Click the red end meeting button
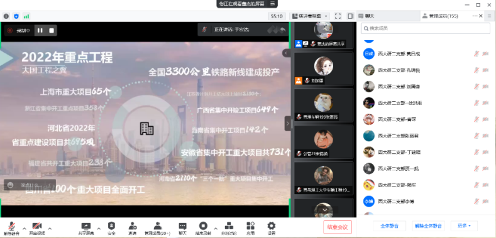 [338, 227]
